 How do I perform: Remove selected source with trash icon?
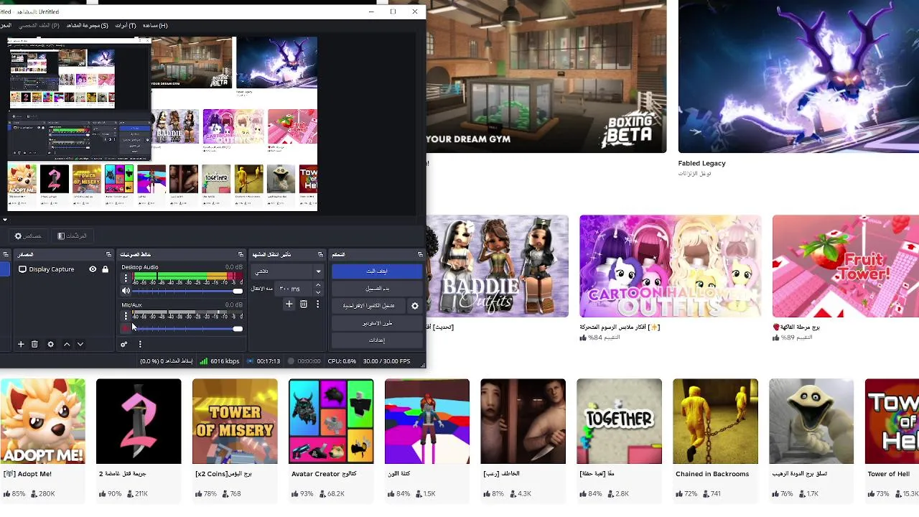coord(34,345)
